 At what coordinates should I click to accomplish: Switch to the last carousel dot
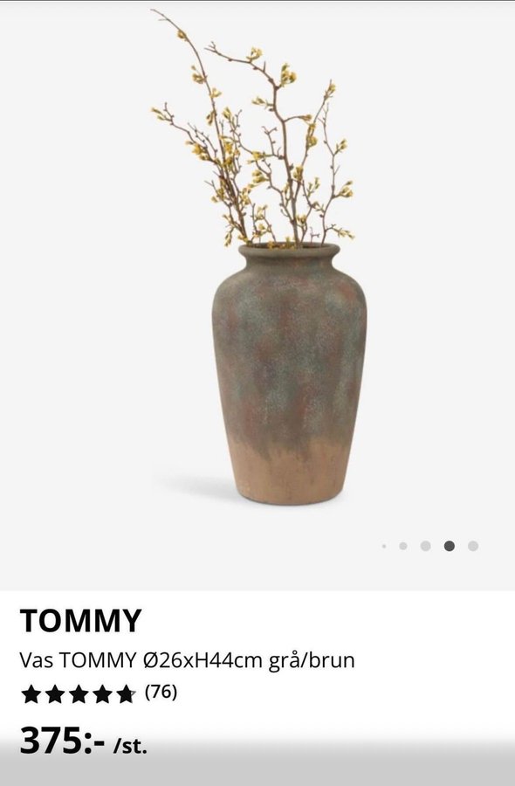pos(473,546)
